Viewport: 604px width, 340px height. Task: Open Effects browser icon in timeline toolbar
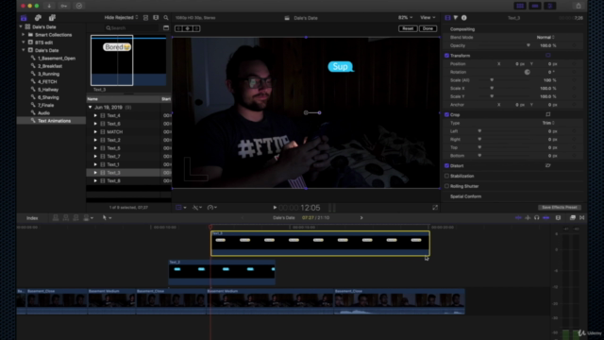tap(573, 218)
